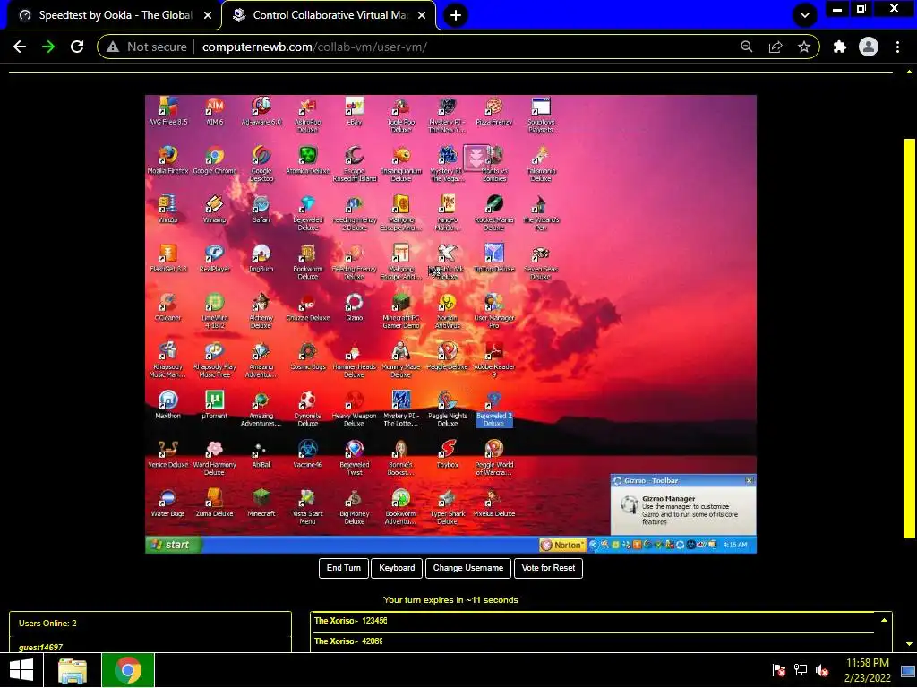Close the Gizmo Toolbar popup
The image size is (917, 688).
(x=750, y=480)
